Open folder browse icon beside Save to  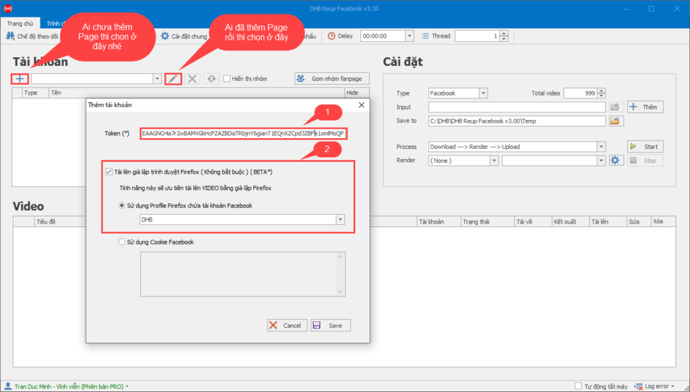[616, 121]
